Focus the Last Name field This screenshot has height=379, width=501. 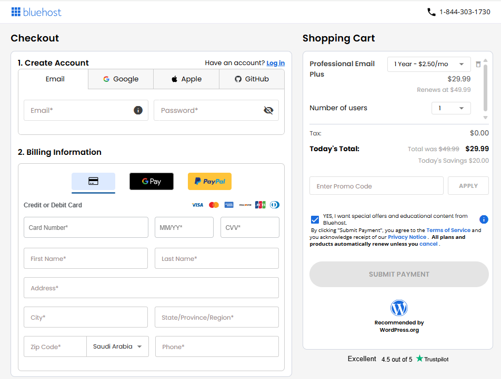click(x=217, y=258)
